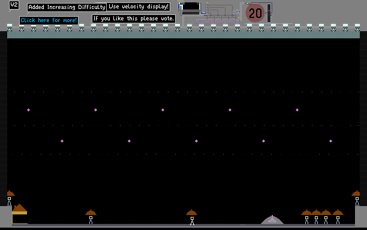Select the pink grid array under the circuit
The image size is (367, 230).
click(218, 22)
